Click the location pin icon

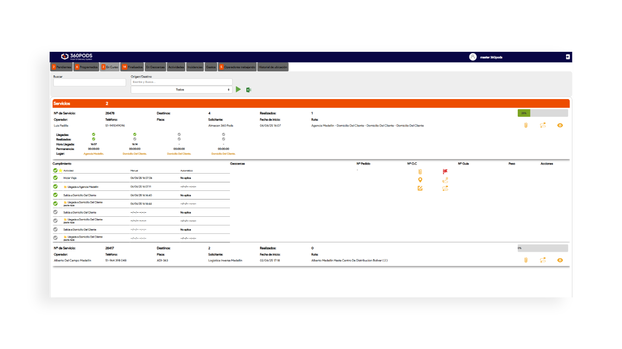[x=420, y=180]
